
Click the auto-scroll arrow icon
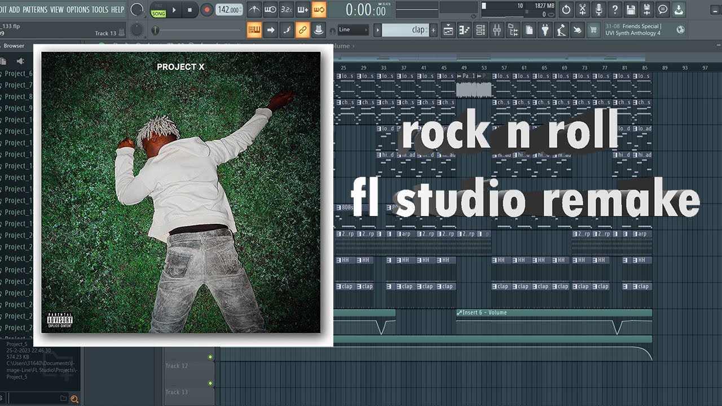[270, 30]
